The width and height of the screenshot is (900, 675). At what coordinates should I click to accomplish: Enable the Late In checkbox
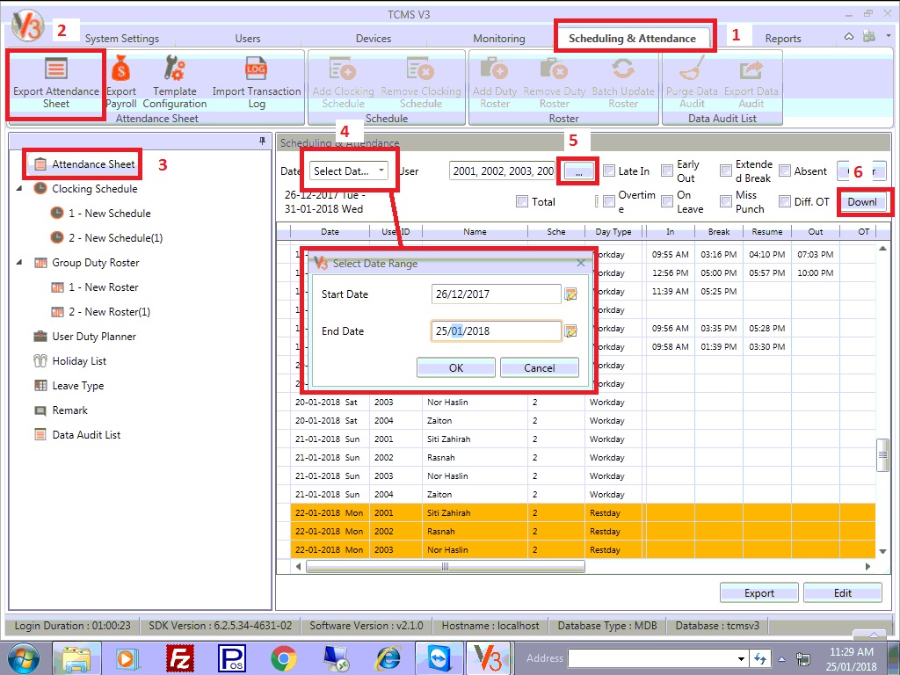609,171
